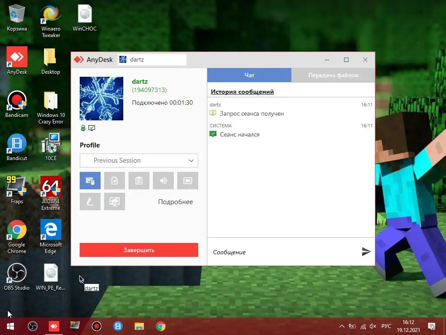
Task: Select the 10CE installer icon
Action: click(51, 147)
